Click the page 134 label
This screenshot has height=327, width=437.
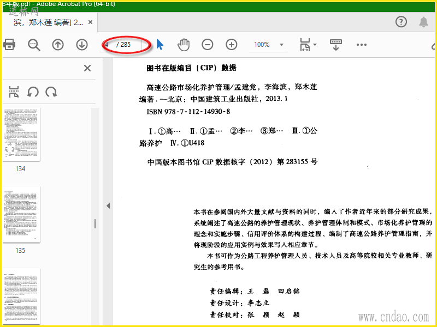point(20,169)
